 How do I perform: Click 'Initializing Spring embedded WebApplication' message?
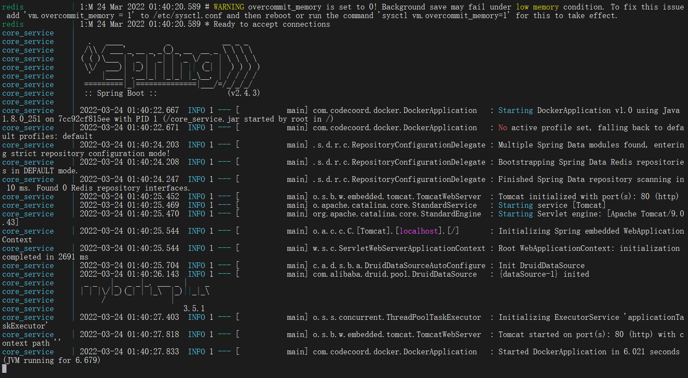[x=591, y=231]
